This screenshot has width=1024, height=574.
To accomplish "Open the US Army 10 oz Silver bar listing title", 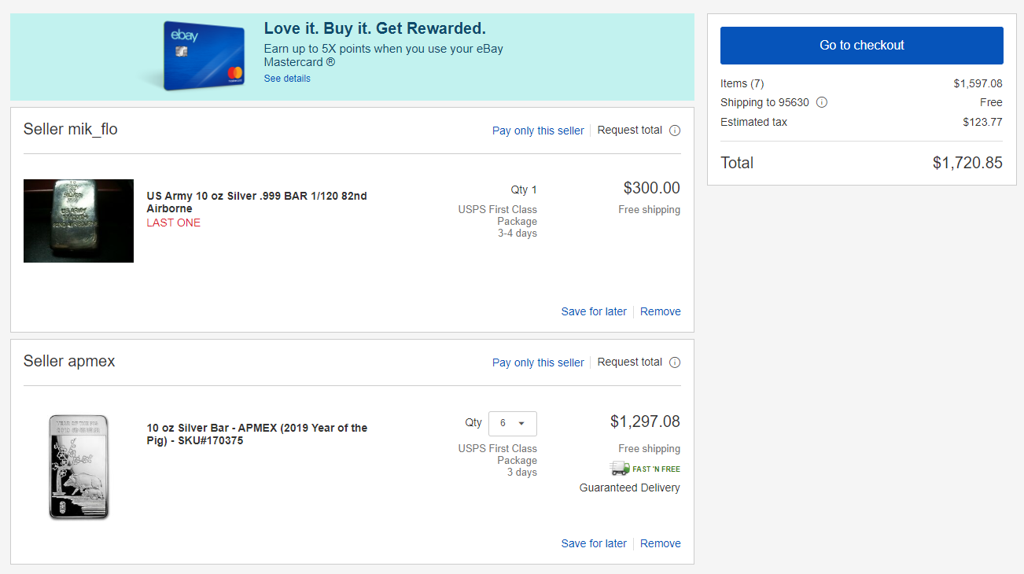I will (256, 202).
